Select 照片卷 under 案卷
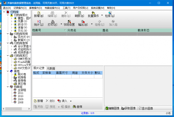This screenshot has width=174, height=117. [x=22, y=74]
